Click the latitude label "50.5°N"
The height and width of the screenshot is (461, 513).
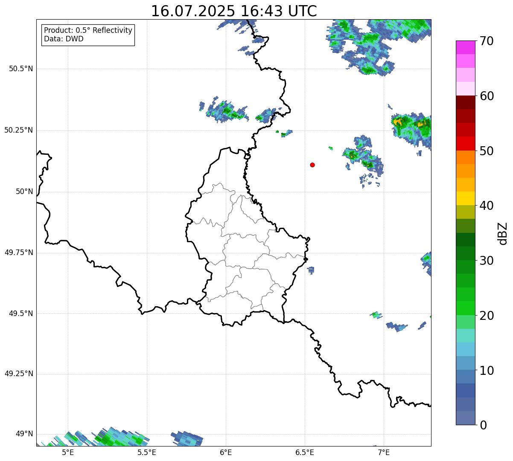[21, 69]
